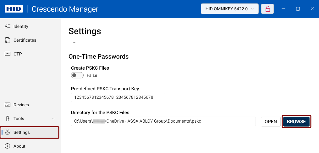
Task: Focus the Pre-defined PSKC Transport Key field
Action: pyautogui.click(x=118, y=98)
